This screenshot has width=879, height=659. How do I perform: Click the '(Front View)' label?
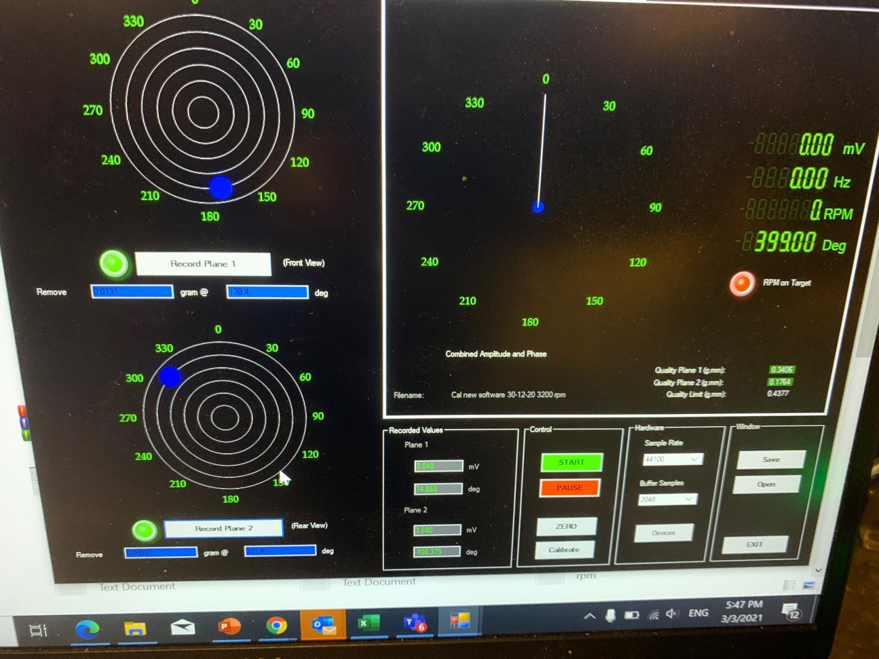coord(304,263)
